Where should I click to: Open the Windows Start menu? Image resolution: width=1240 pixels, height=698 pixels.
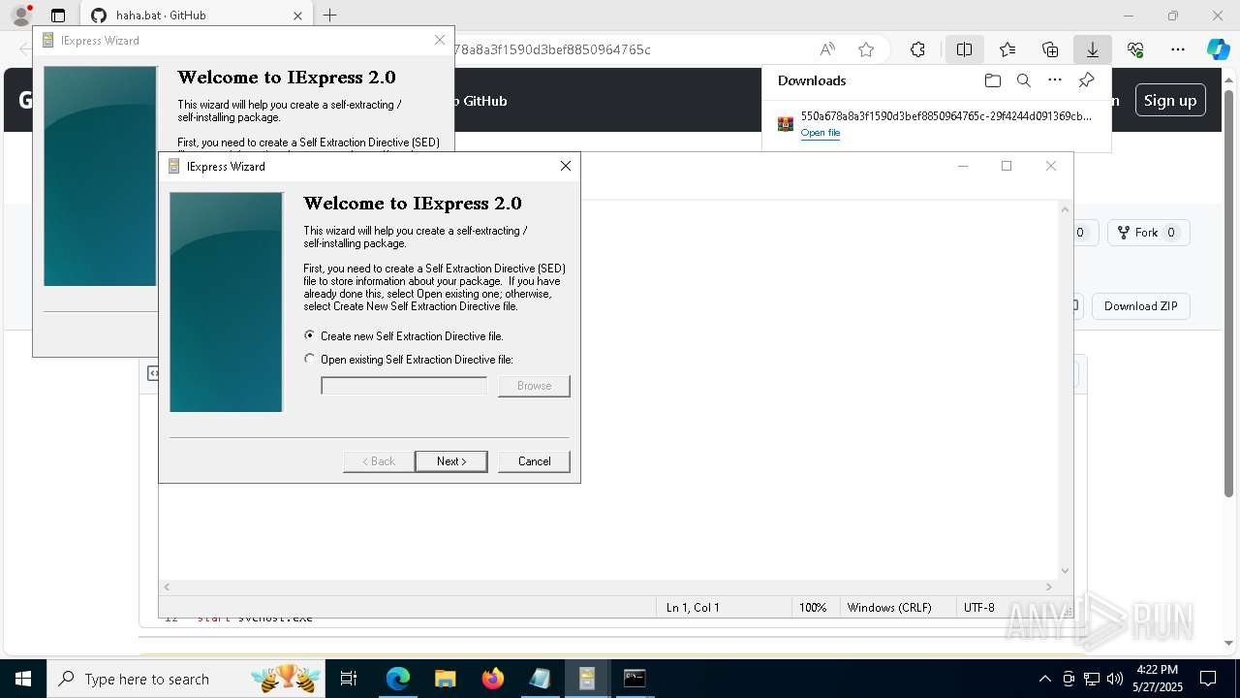coord(22,679)
